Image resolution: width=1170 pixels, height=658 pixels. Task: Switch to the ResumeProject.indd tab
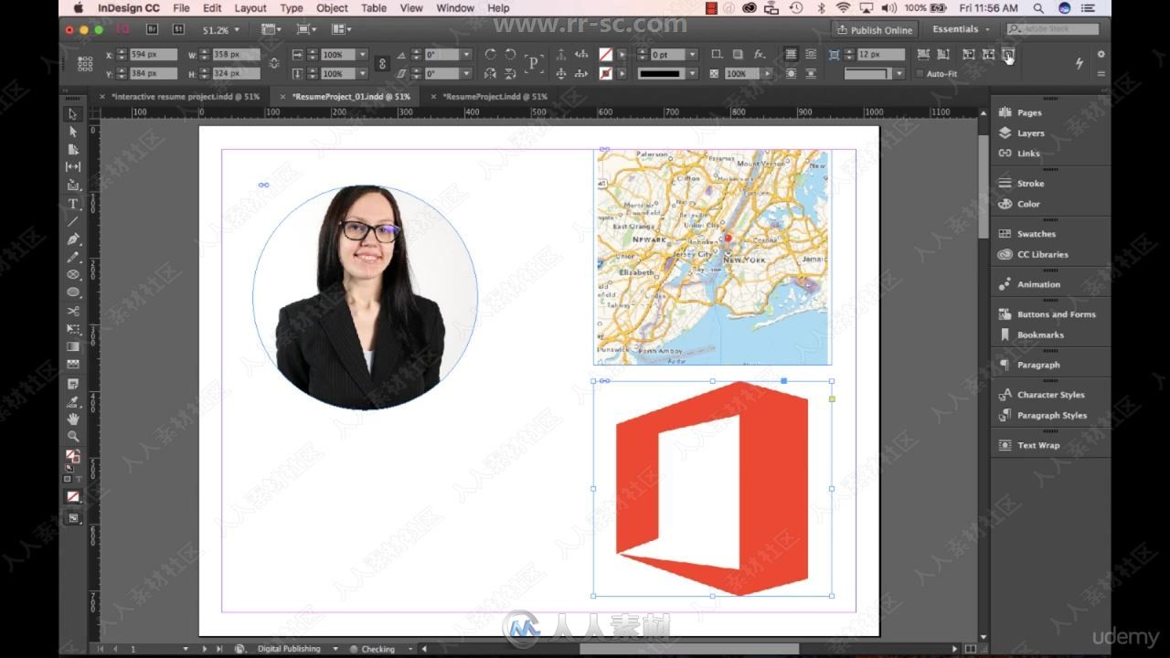[x=495, y=96]
